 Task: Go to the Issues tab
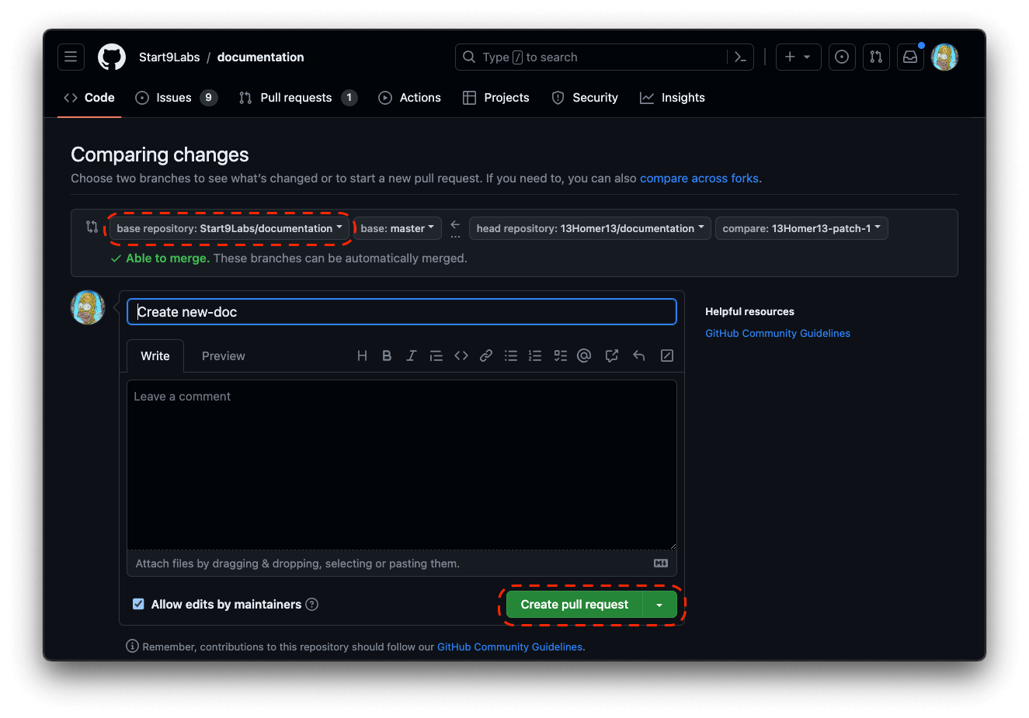click(x=174, y=98)
